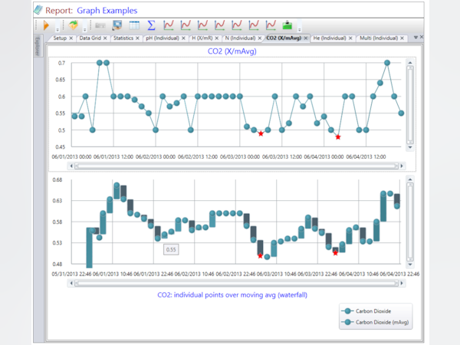Close the N (Individual) tab
Image resolution: width=460 pixels, height=345 pixels.
[260, 38]
